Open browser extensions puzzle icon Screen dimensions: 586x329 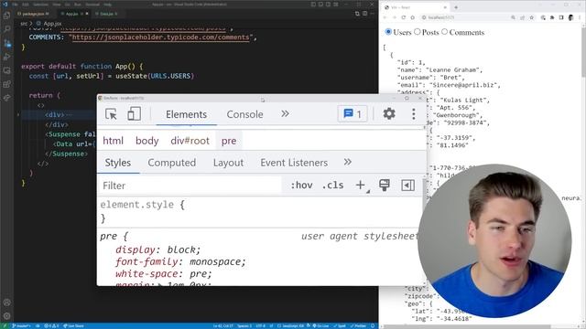click(x=552, y=17)
